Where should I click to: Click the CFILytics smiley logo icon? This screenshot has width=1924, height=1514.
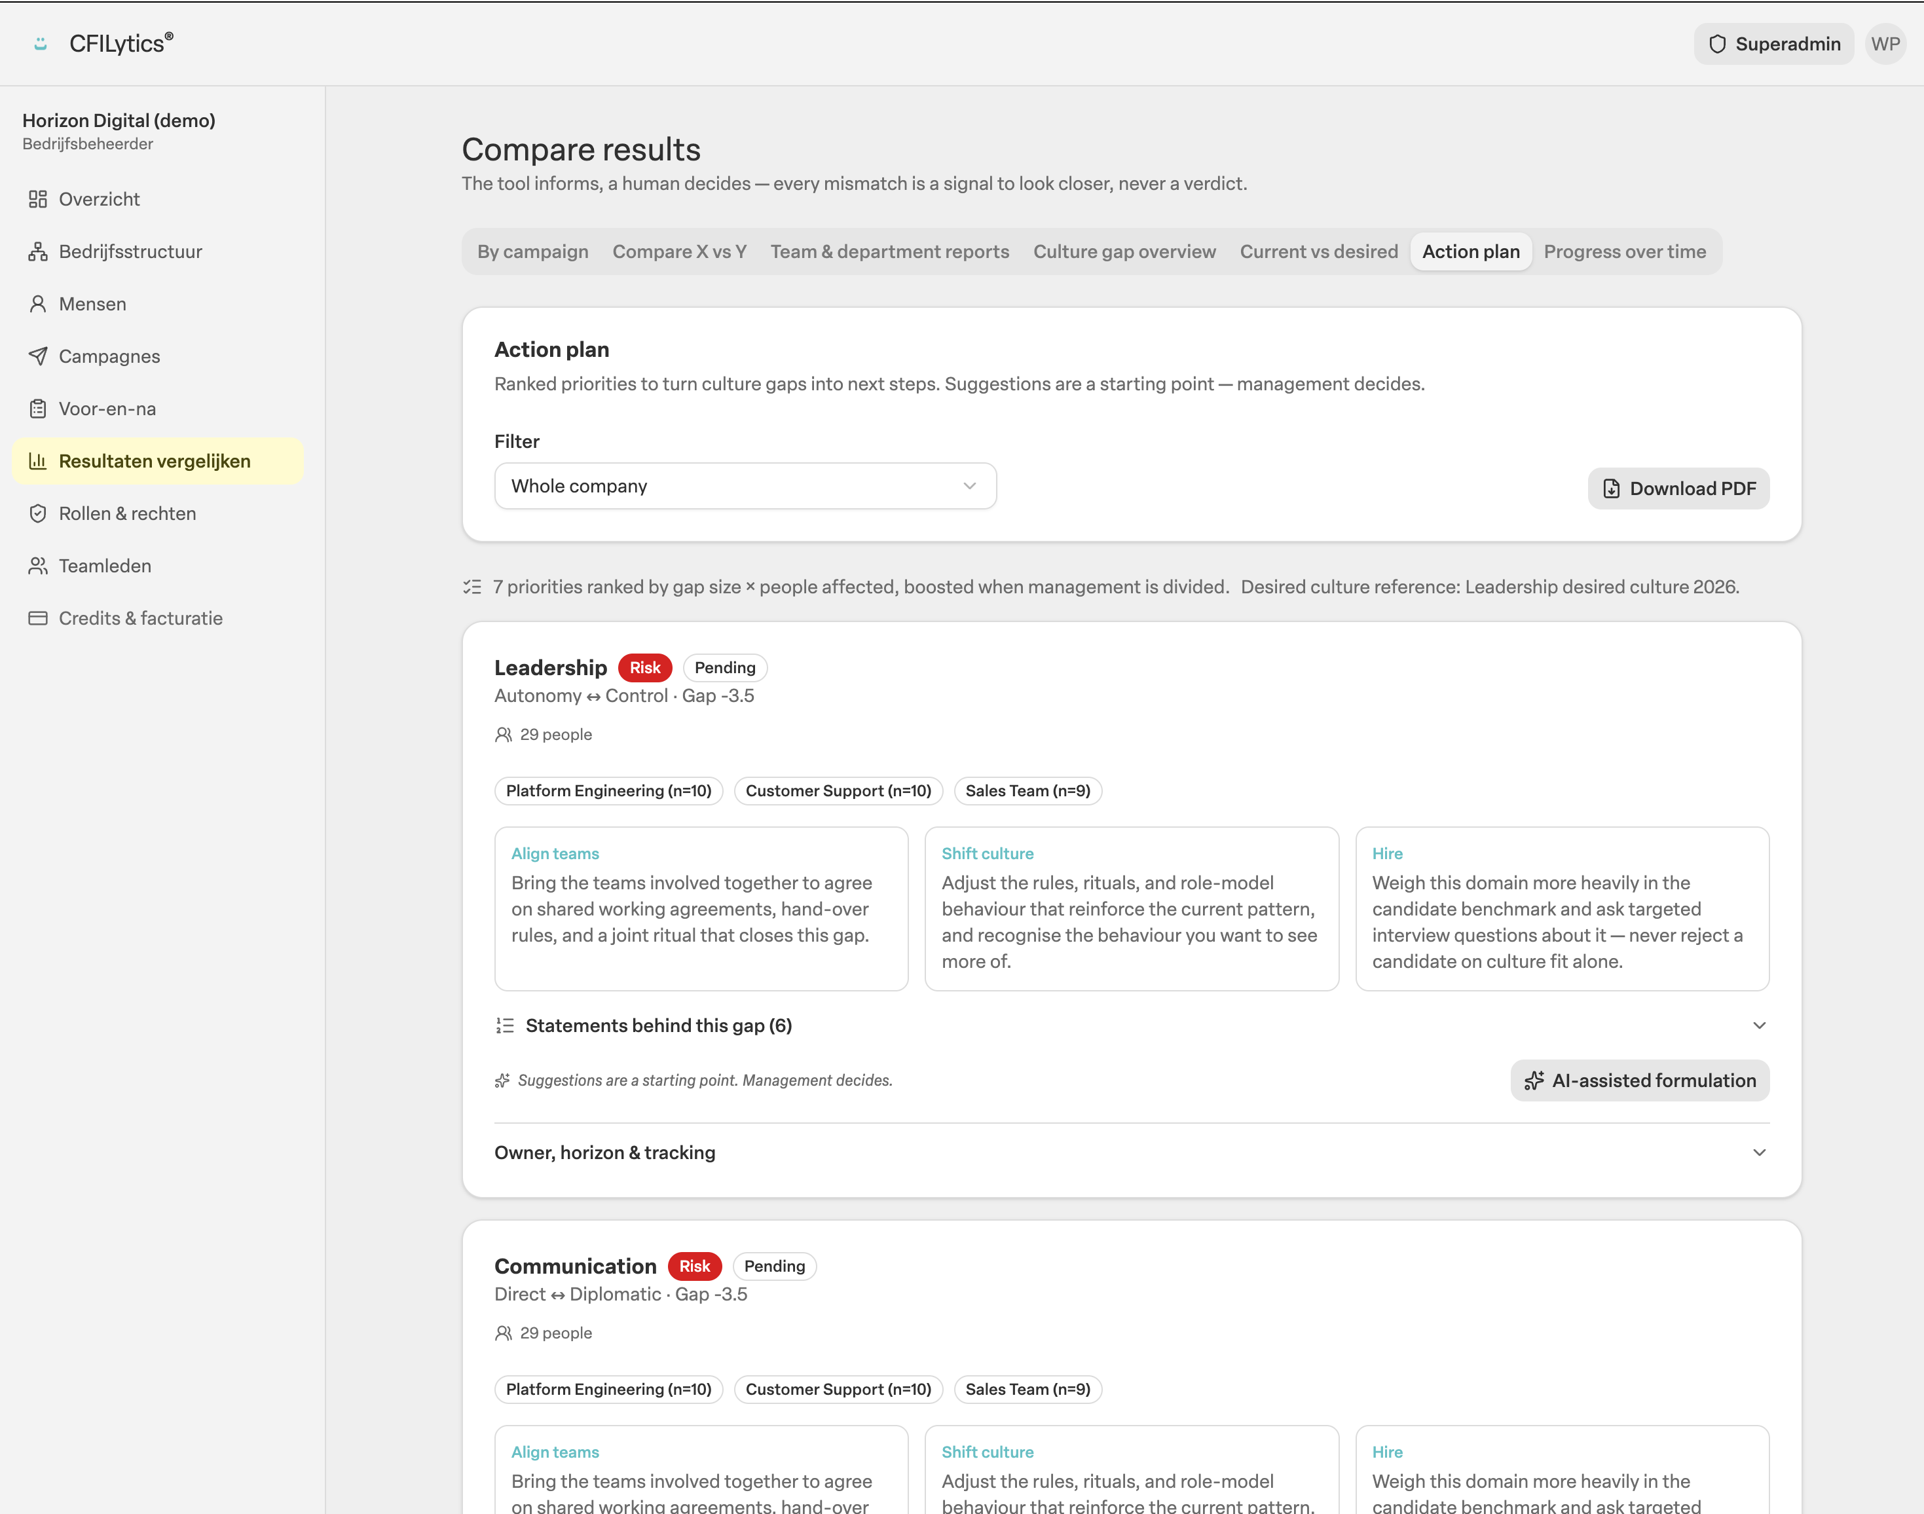pos(40,43)
